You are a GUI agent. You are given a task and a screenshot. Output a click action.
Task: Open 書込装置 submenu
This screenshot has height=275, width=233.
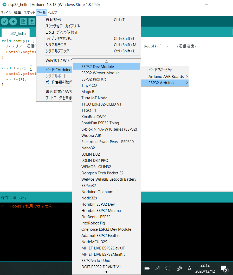pos(55,91)
